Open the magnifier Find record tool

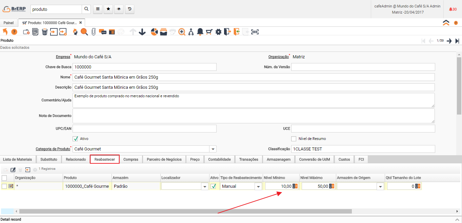84,32
